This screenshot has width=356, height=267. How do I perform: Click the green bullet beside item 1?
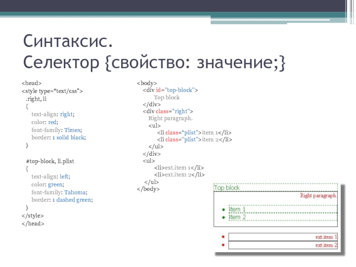coord(223,210)
